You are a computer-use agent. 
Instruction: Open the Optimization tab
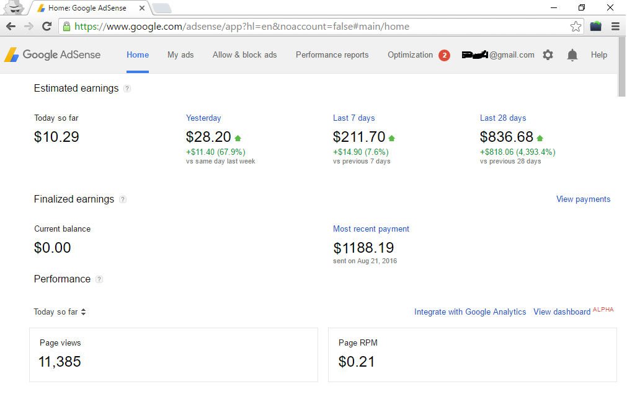click(x=411, y=55)
